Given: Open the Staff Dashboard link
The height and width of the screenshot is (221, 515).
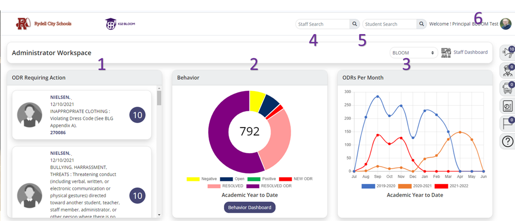Looking at the screenshot, I should point(464,52).
